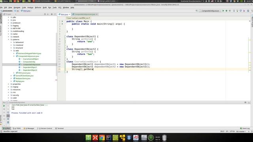253x142 pixels.
Task: Open the Tools menu
Action: pyautogui.click(x=55, y=7)
